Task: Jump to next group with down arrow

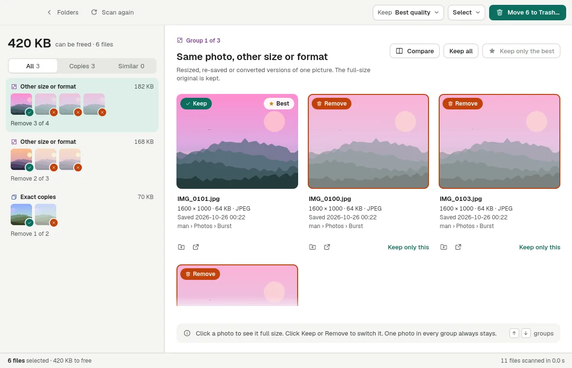Action: click(x=525, y=333)
